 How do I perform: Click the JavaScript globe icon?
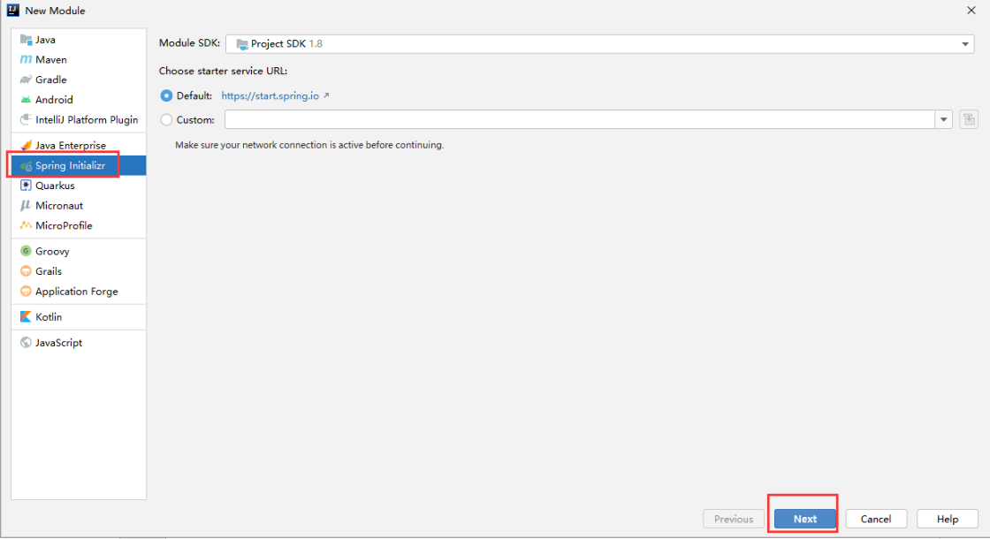point(26,343)
